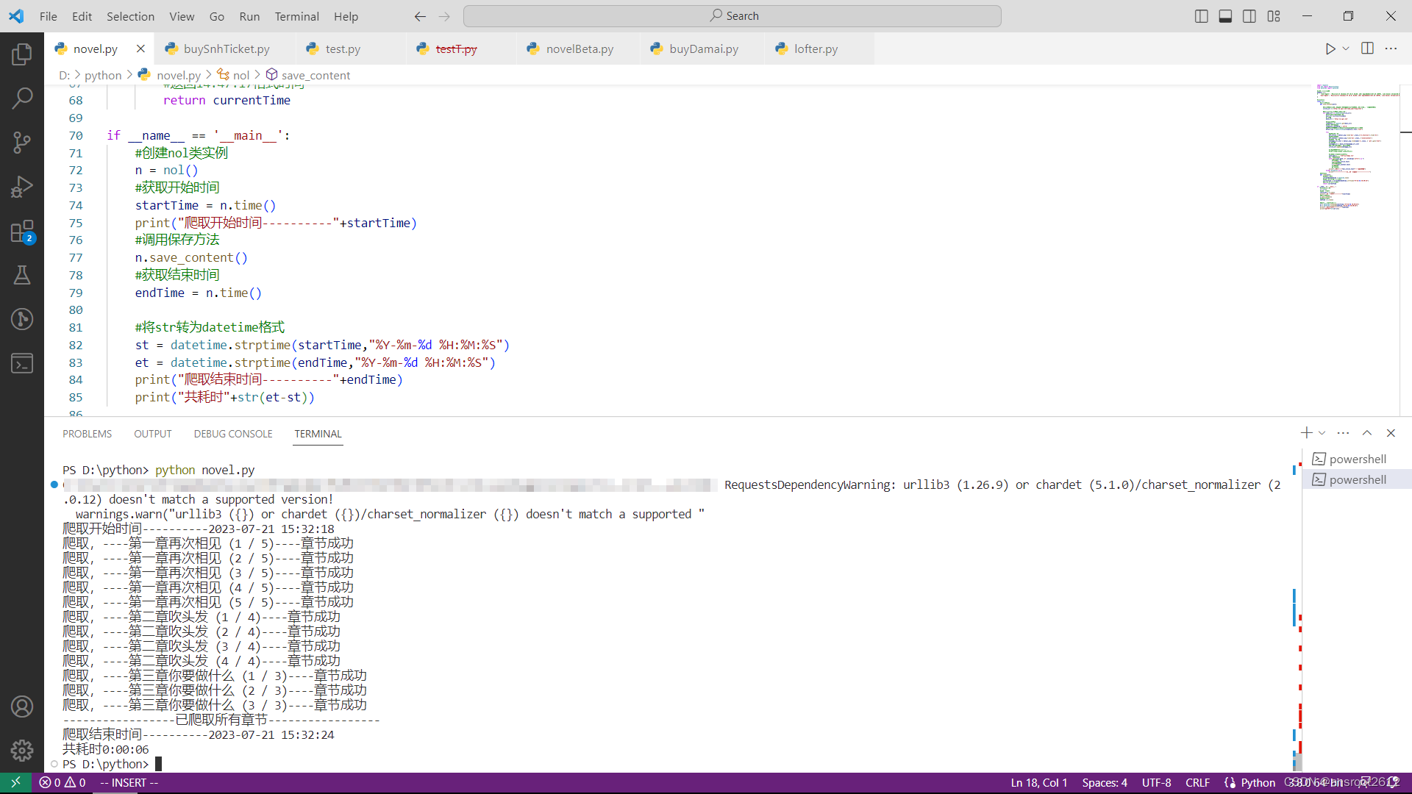Open the Extensions view with badge
Viewport: 1412px width, 794px height.
[22, 232]
